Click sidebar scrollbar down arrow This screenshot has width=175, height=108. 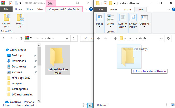(39, 101)
